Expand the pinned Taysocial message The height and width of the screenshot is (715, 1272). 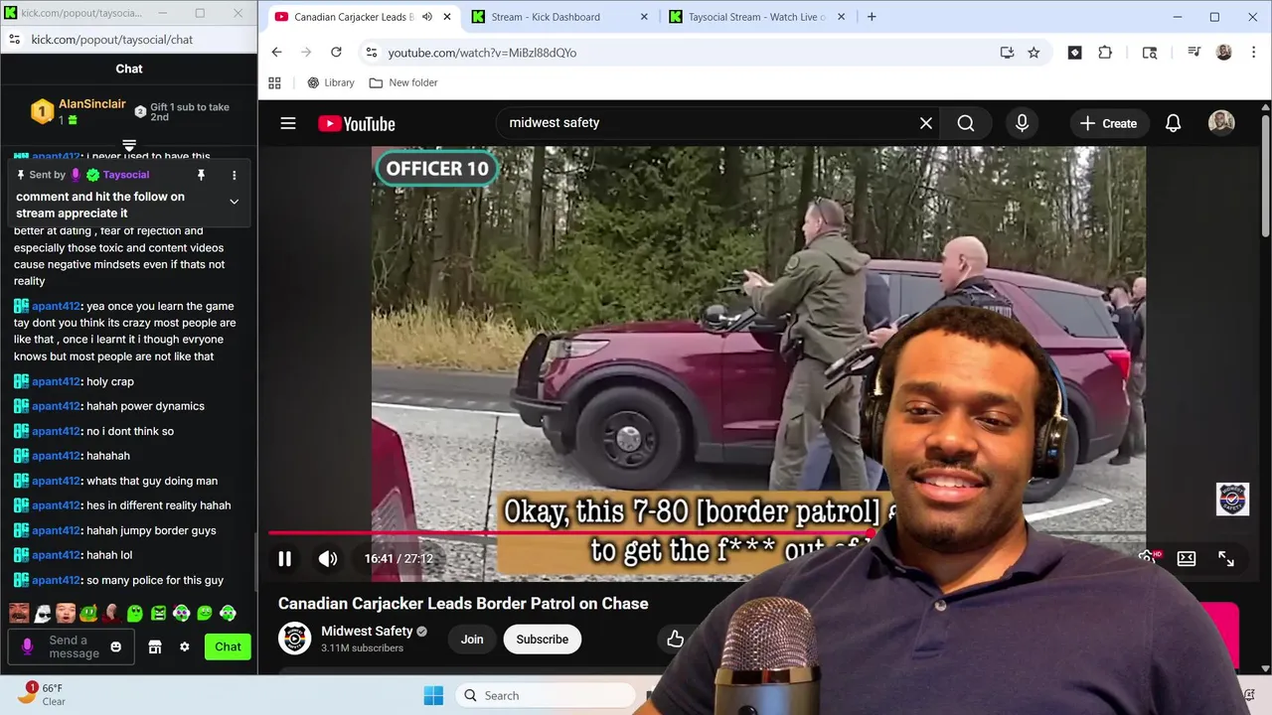click(x=235, y=202)
